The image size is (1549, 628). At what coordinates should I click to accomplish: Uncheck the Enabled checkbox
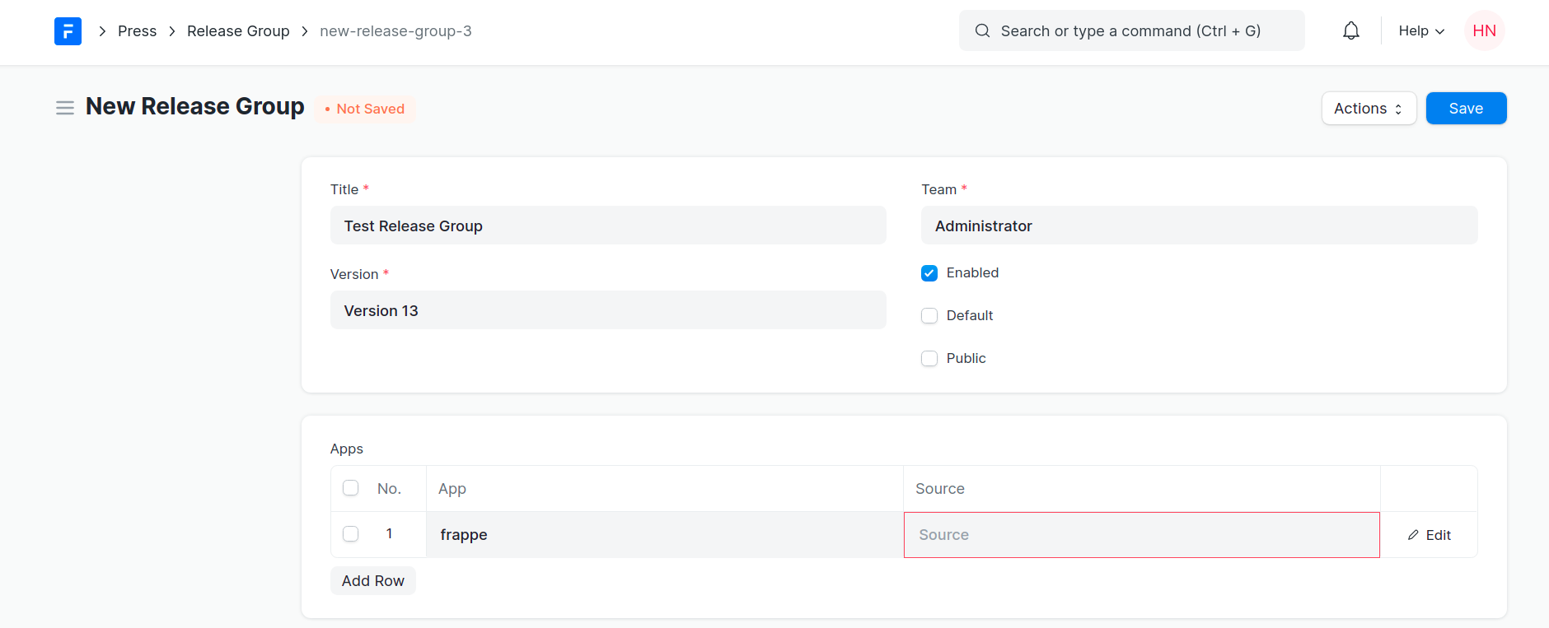(929, 273)
